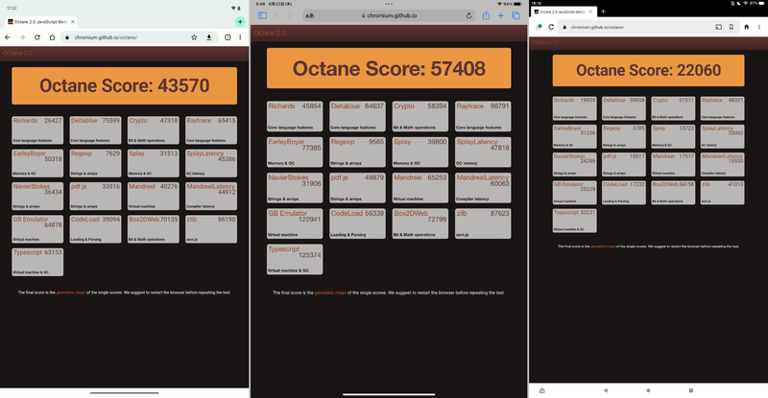
Task: Select Deltablue 75599 tile
Action: tap(95, 130)
